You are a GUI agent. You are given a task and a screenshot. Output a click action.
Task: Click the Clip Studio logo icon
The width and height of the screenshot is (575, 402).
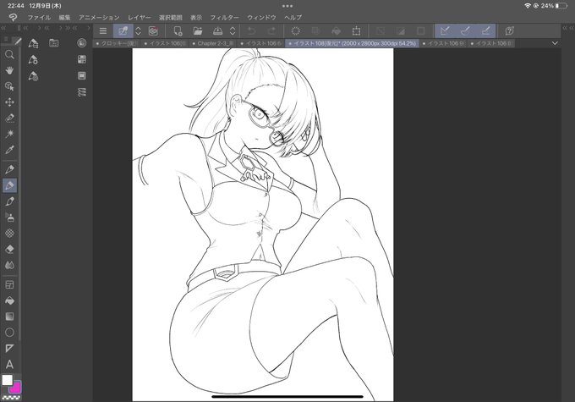14,17
